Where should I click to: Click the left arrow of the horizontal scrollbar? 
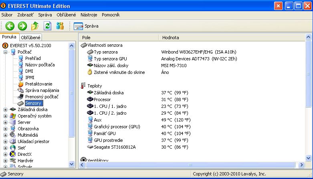click(x=82, y=165)
